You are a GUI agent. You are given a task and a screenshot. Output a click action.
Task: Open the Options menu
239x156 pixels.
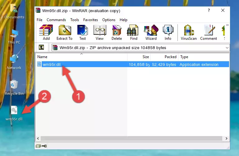[x=109, y=20]
